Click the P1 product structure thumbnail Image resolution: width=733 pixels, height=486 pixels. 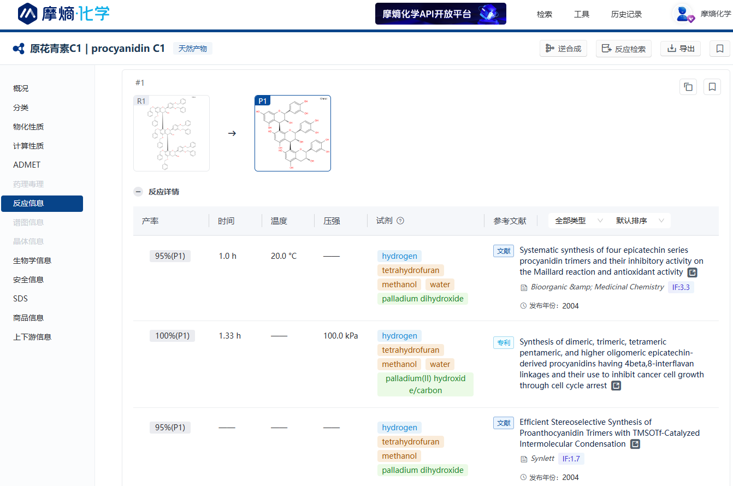(x=293, y=133)
